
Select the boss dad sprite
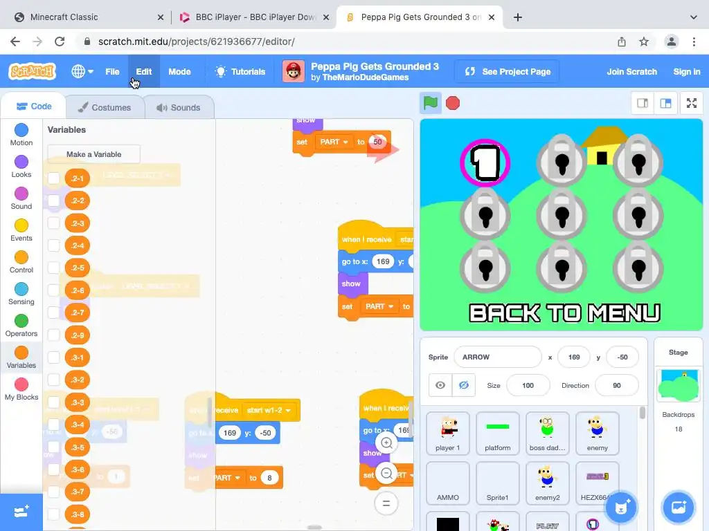(x=547, y=433)
